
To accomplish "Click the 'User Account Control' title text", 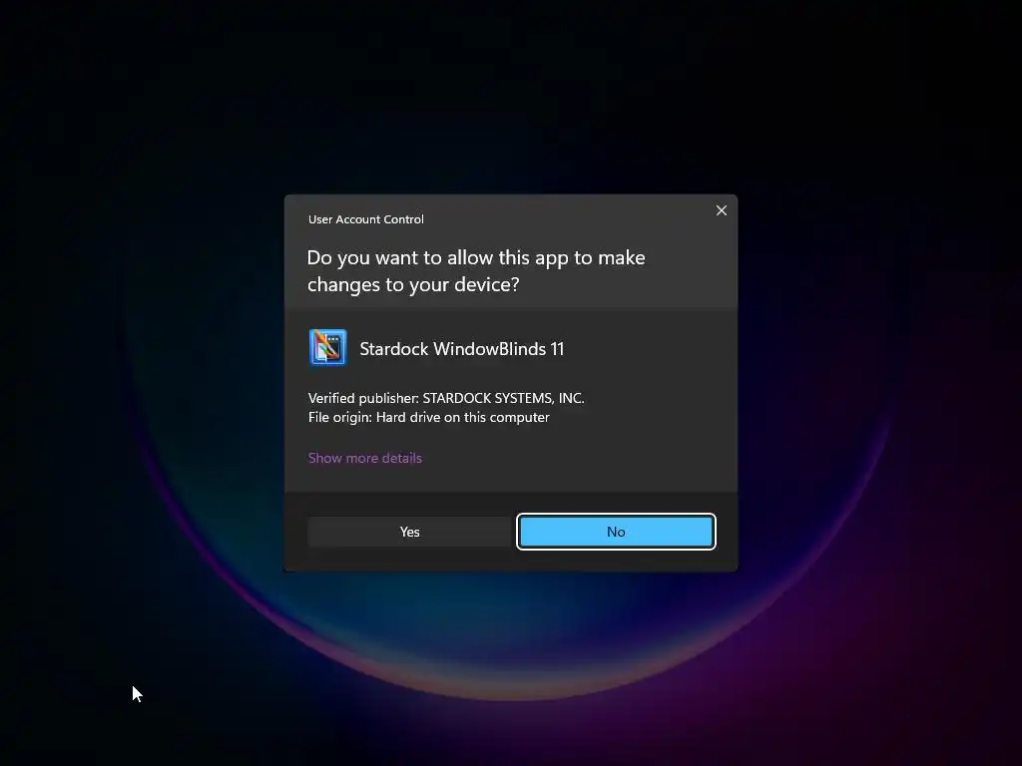I will click(x=365, y=219).
